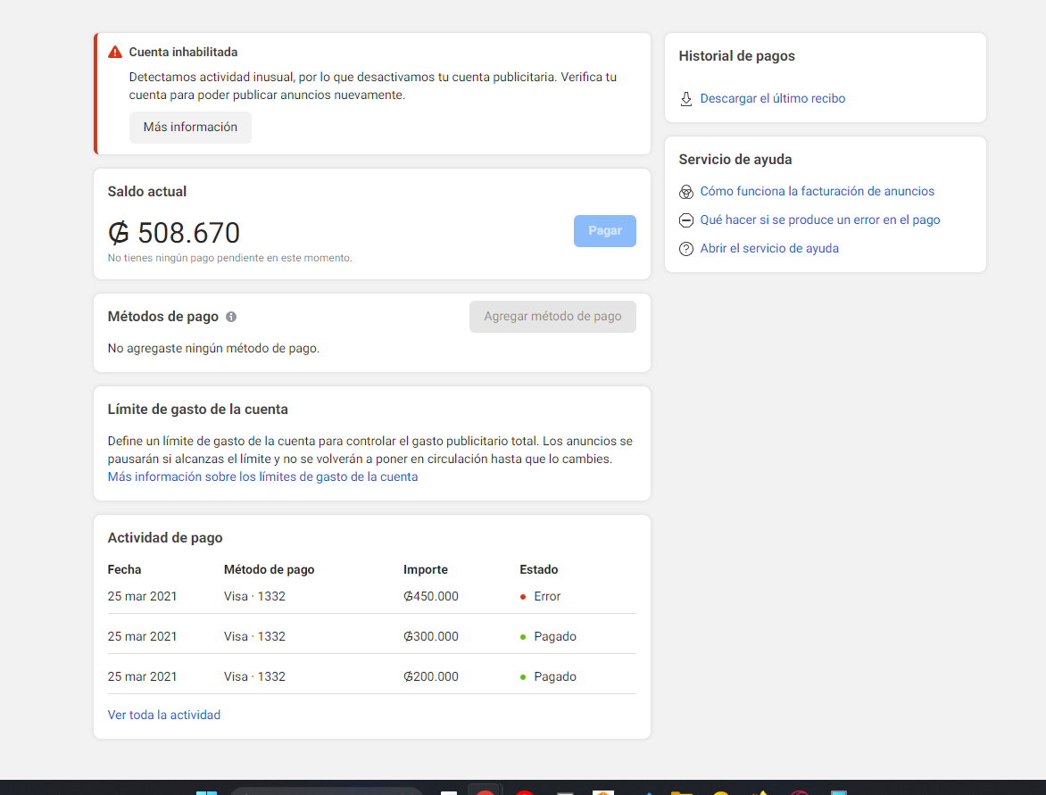This screenshot has width=1046, height=795.
Task: Click Descargar el último recibo link text
Action: click(x=772, y=99)
